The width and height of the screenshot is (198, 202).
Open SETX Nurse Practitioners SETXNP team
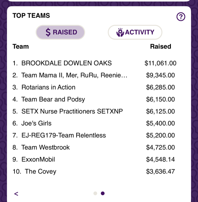72,111
